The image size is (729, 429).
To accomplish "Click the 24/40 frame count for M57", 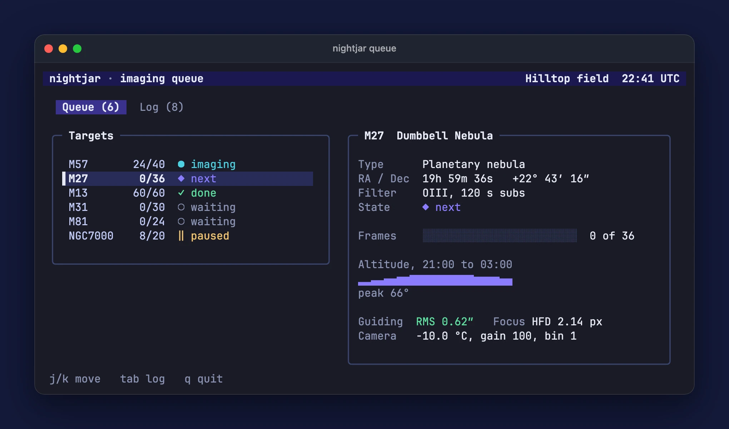I will tap(149, 164).
